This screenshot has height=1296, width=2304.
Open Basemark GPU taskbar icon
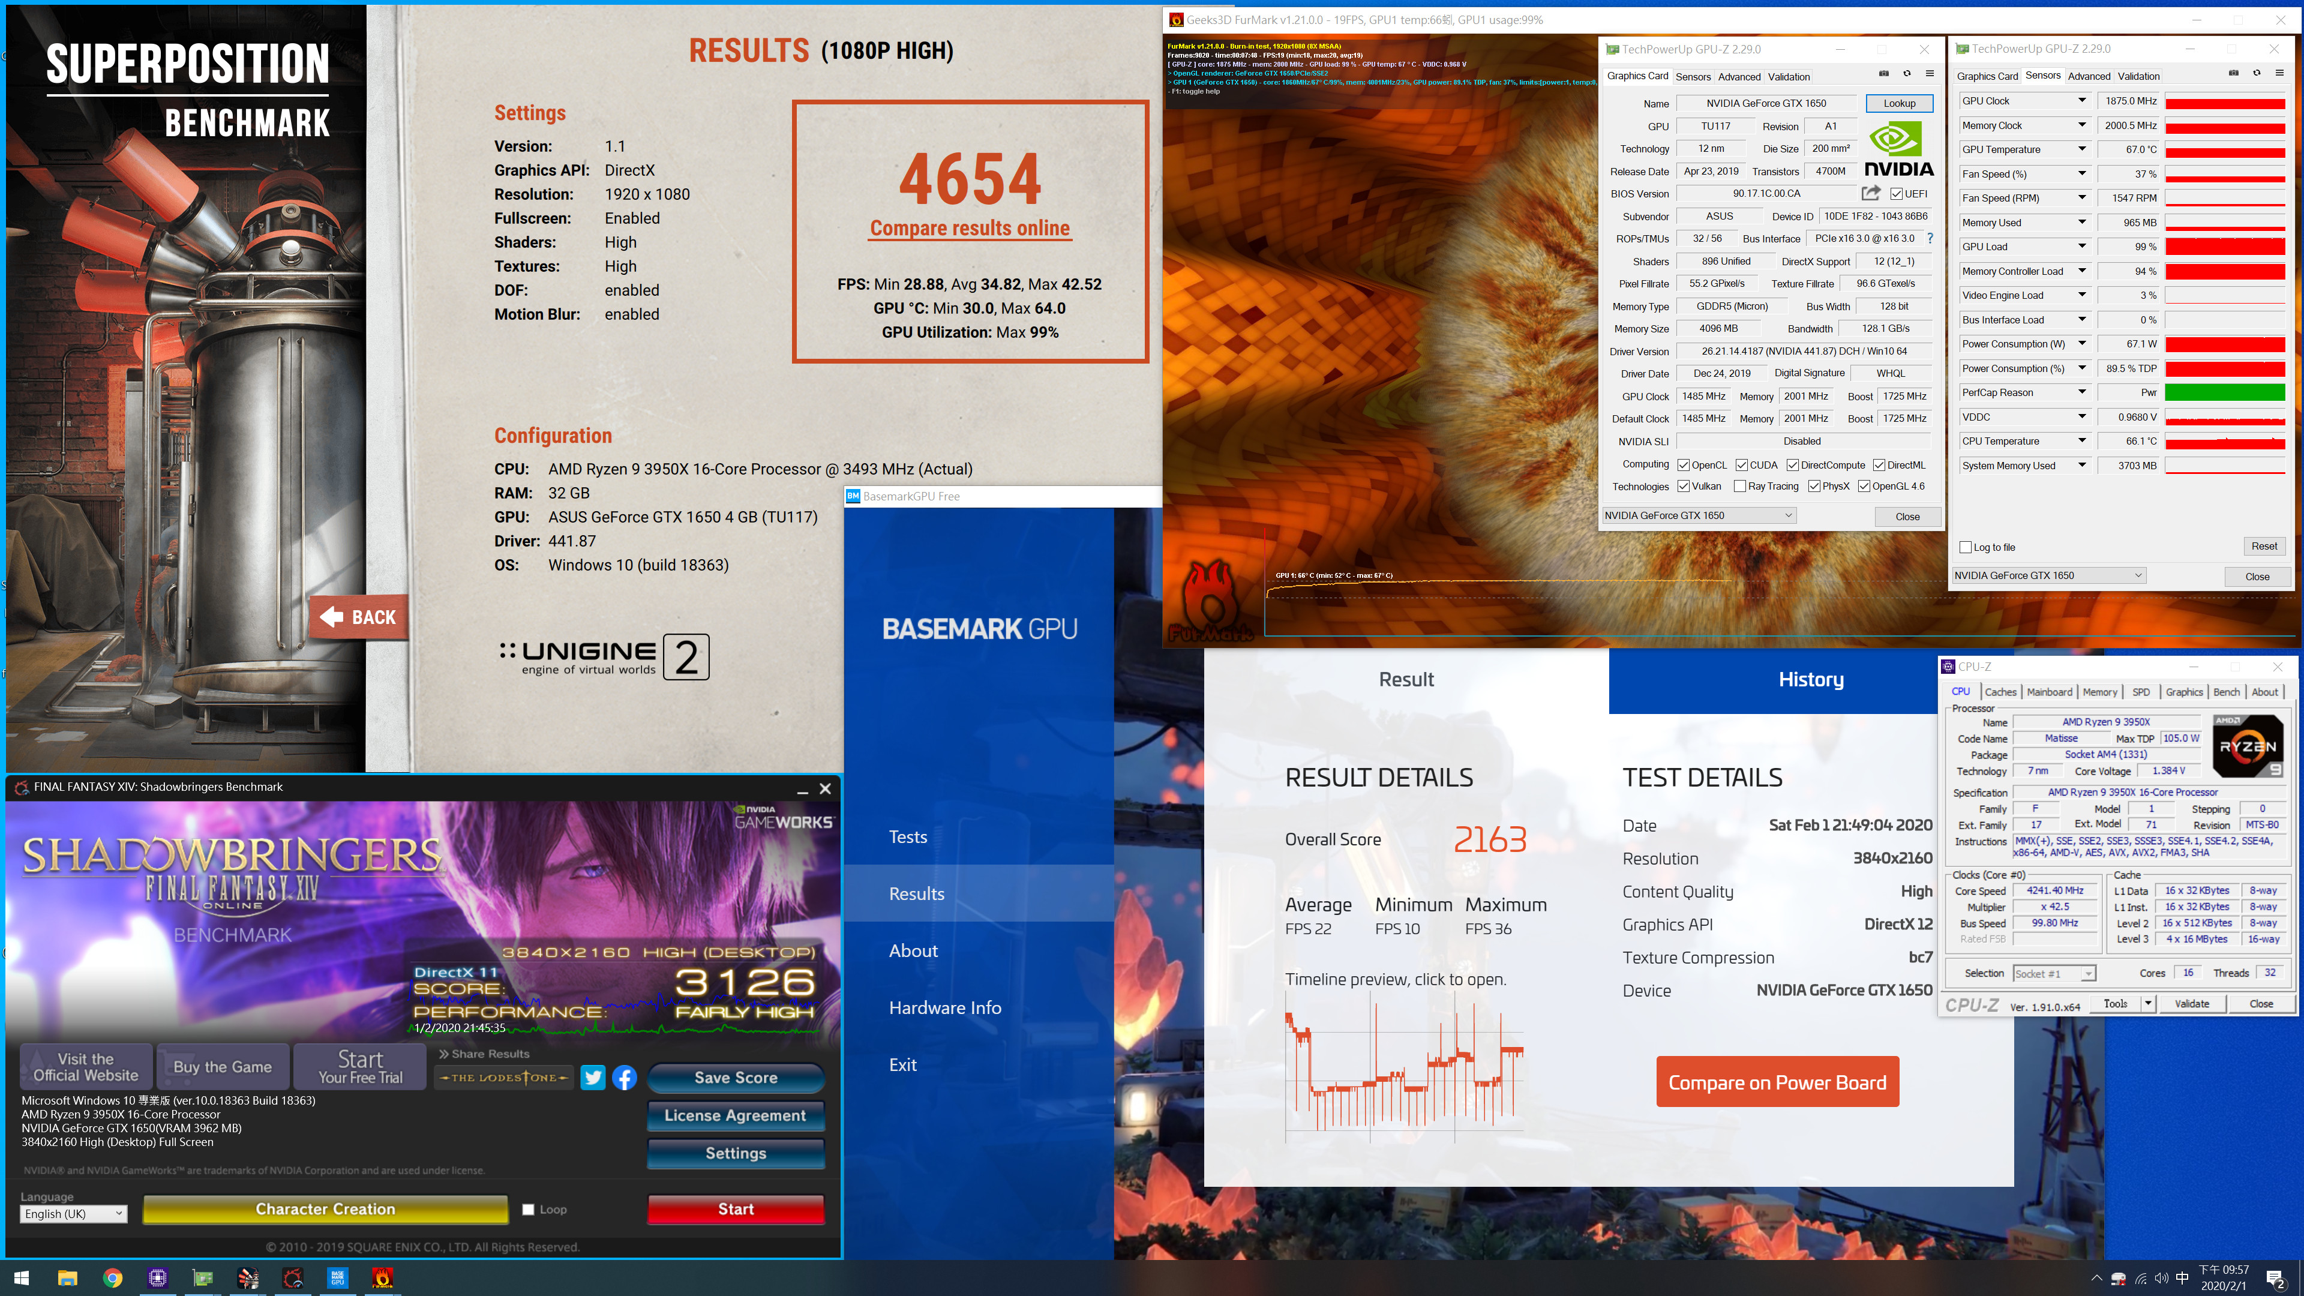pyautogui.click(x=337, y=1277)
